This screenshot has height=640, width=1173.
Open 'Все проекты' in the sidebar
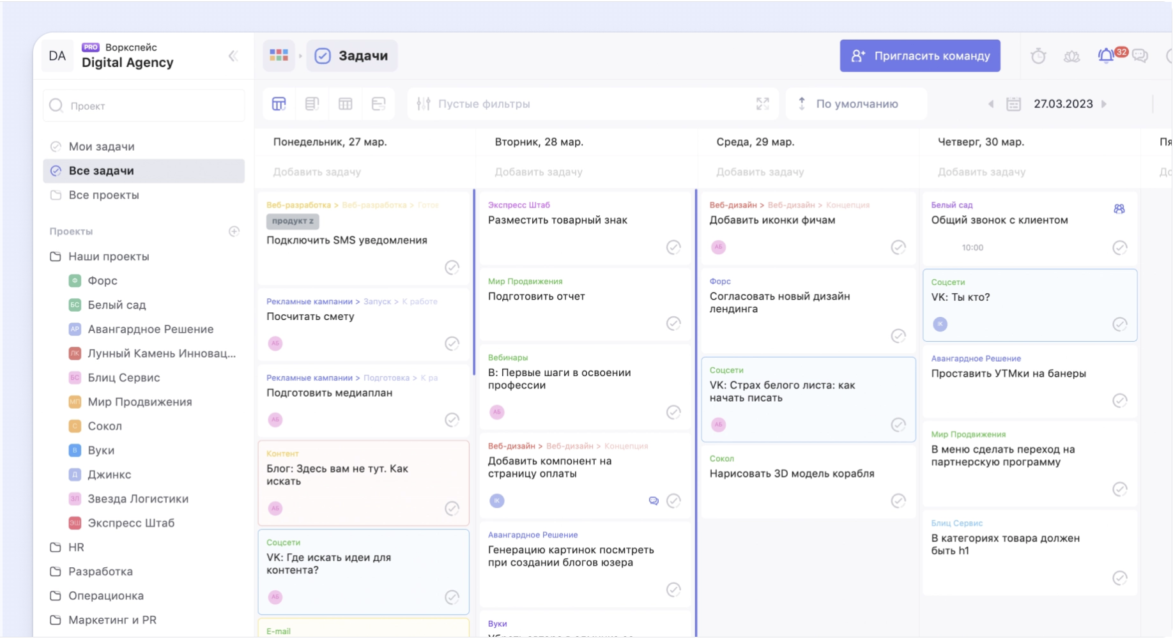[x=103, y=195]
